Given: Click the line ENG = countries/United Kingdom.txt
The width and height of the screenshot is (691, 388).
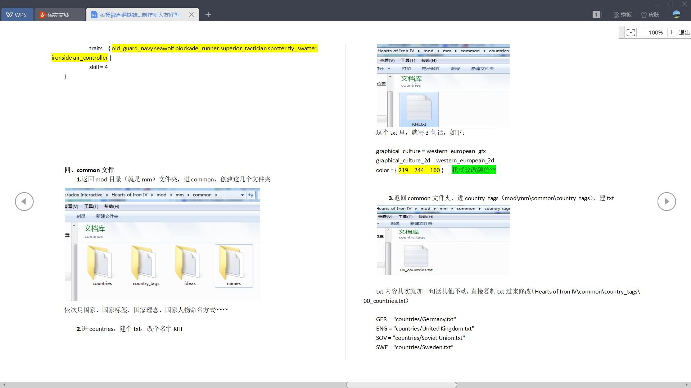Looking at the screenshot, I should pyautogui.click(x=425, y=329).
